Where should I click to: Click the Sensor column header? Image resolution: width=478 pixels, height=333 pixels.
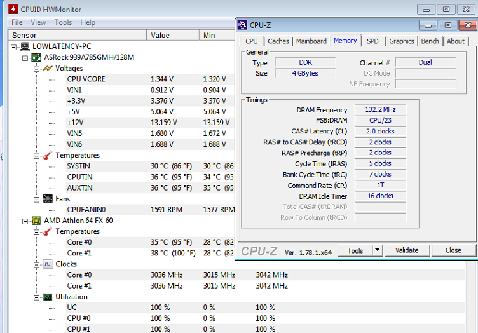pos(77,36)
